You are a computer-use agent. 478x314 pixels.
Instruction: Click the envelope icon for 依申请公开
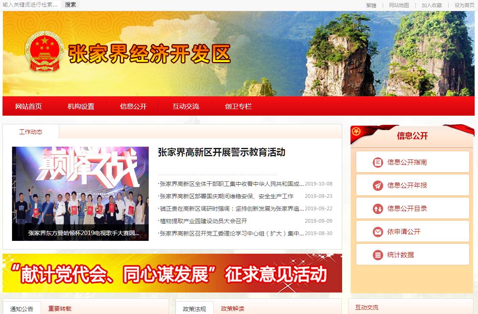point(378,232)
